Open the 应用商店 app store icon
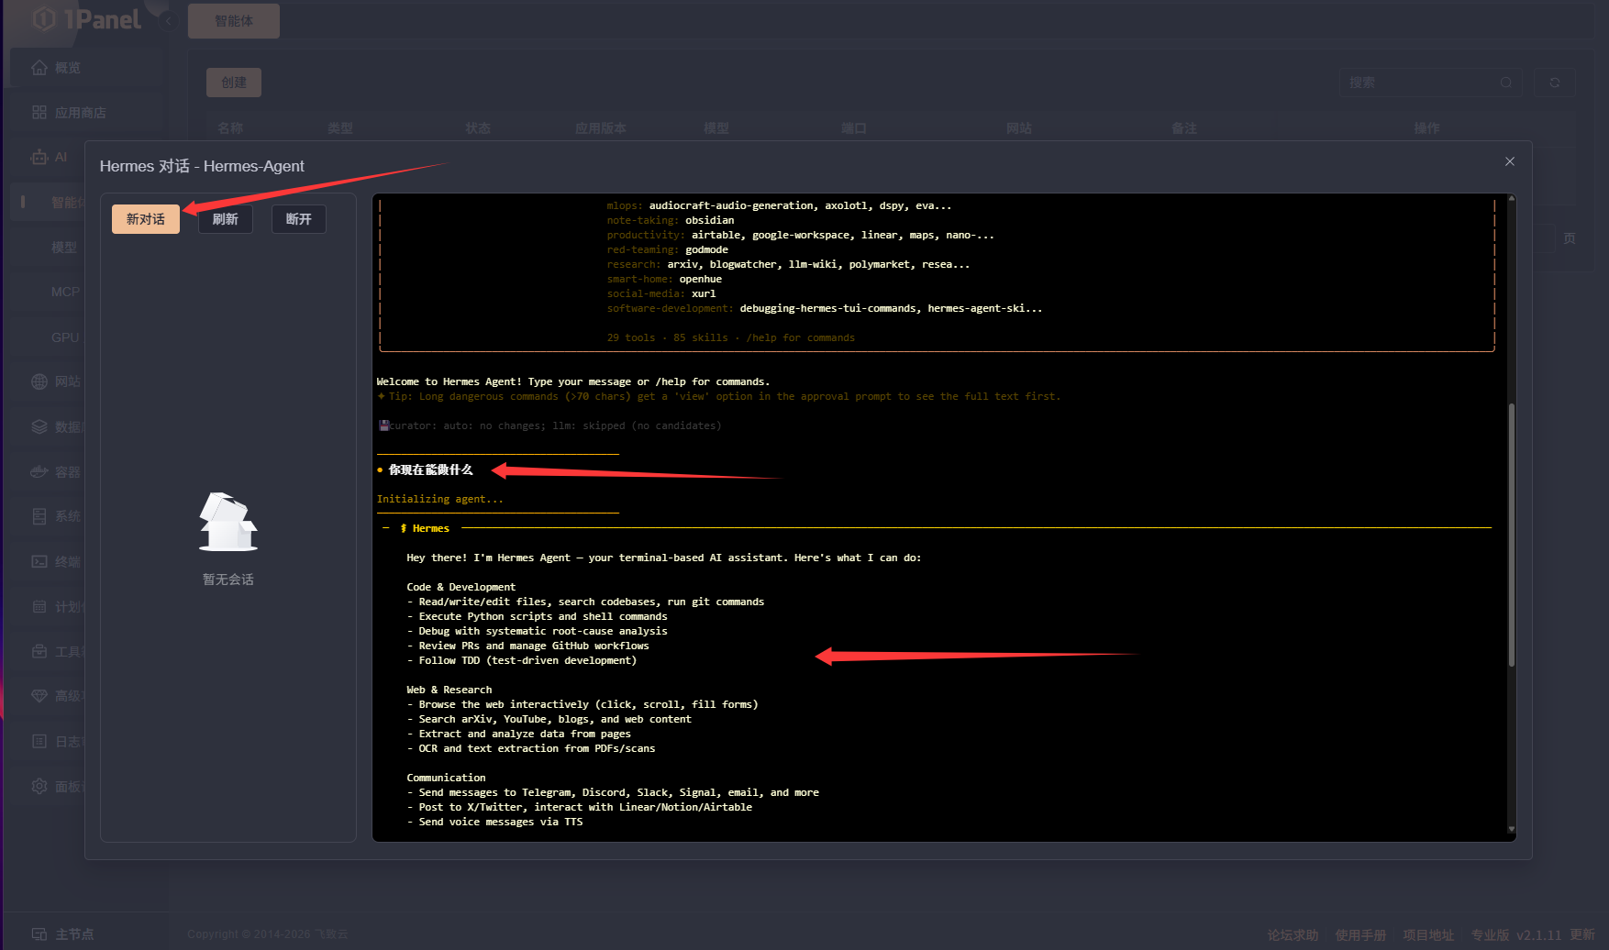 coord(39,113)
